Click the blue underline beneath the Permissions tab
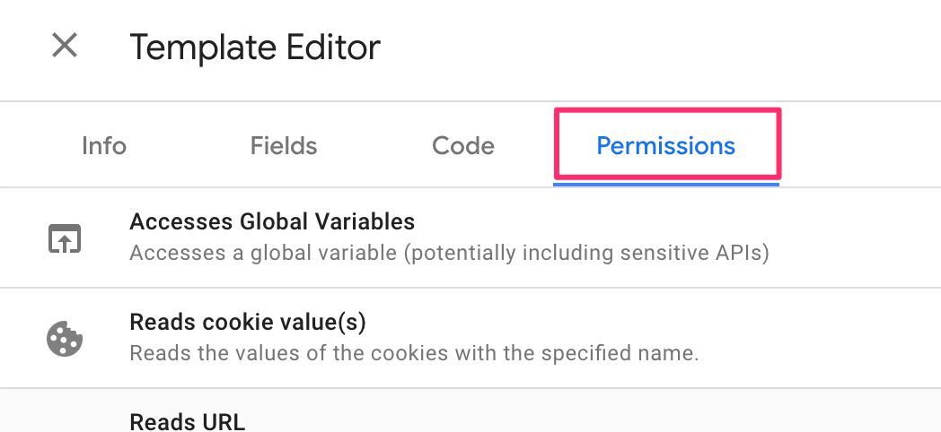Screen dimensions: 941x432 pyautogui.click(x=666, y=184)
